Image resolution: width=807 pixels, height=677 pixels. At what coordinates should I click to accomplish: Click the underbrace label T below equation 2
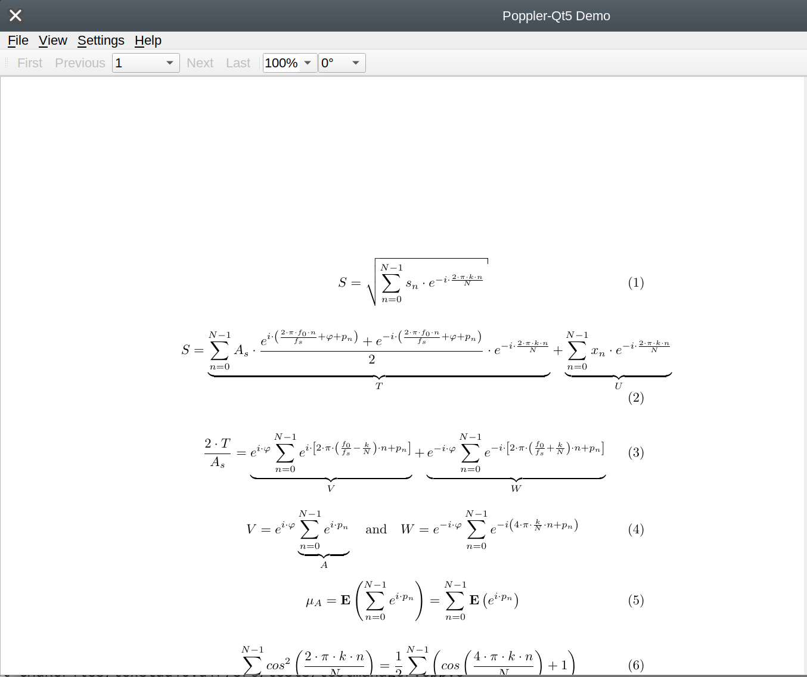(378, 386)
